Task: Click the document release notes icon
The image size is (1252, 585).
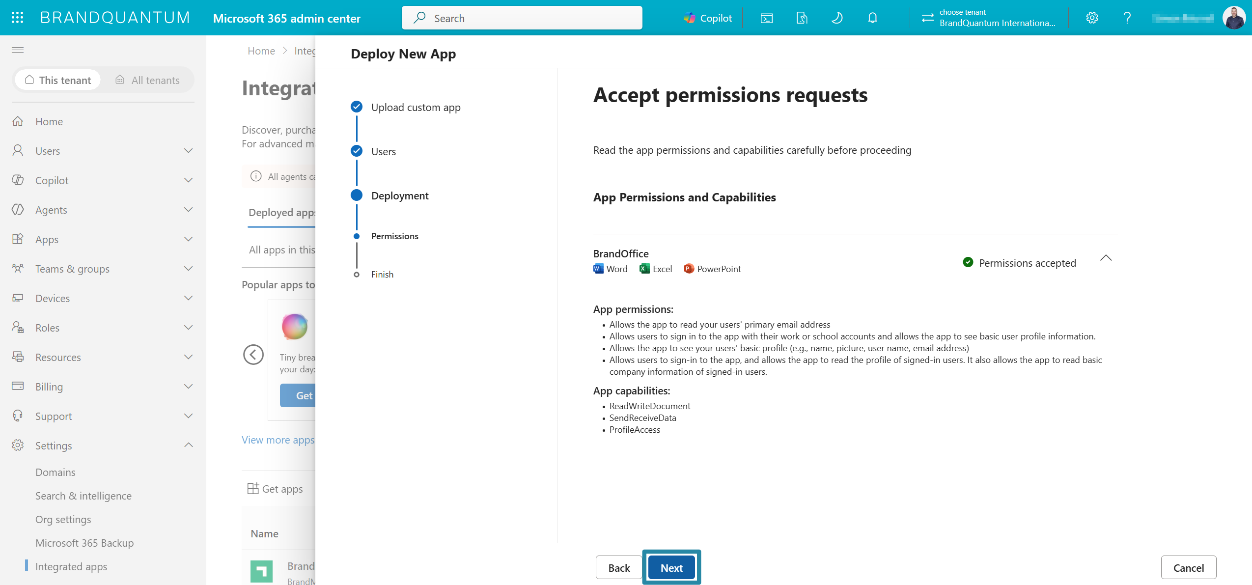Action: coord(802,18)
